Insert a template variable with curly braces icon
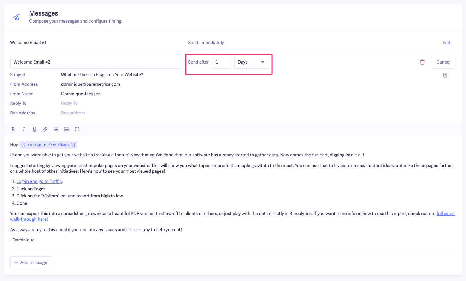Image resolution: width=466 pixels, height=281 pixels. 77,130
